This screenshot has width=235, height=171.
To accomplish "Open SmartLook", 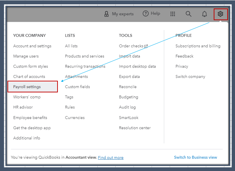I will coord(129,118).
